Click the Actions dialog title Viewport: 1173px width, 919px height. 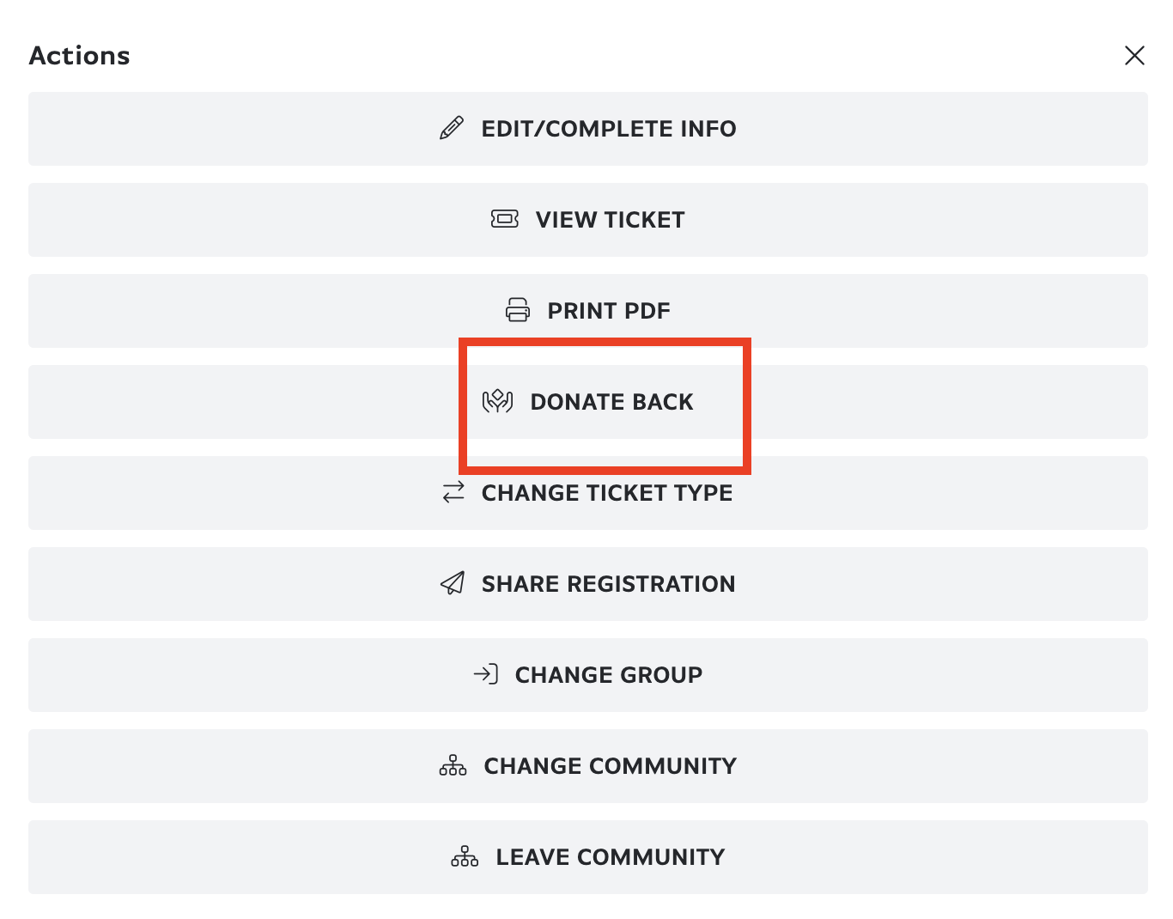tap(79, 55)
